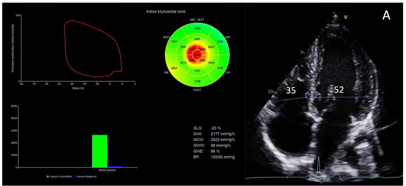Click the '52' caliper measurement label
Screen dimensions: 406x186
pos(338,90)
